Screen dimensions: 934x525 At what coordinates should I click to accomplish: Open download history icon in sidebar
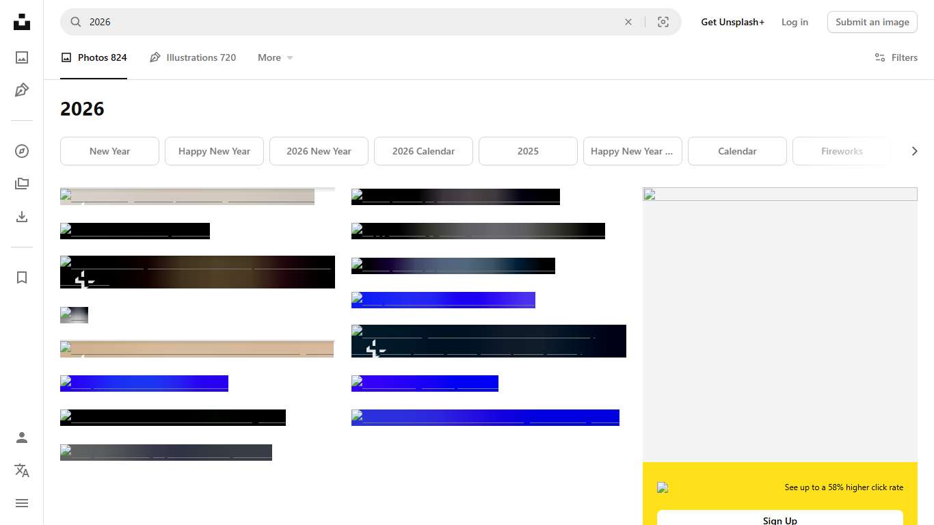(22, 217)
